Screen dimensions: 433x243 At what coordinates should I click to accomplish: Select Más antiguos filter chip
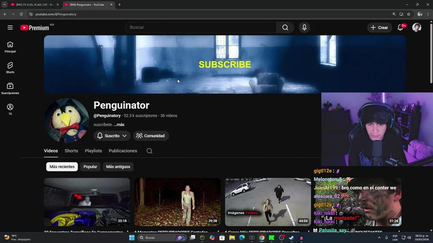(x=118, y=167)
